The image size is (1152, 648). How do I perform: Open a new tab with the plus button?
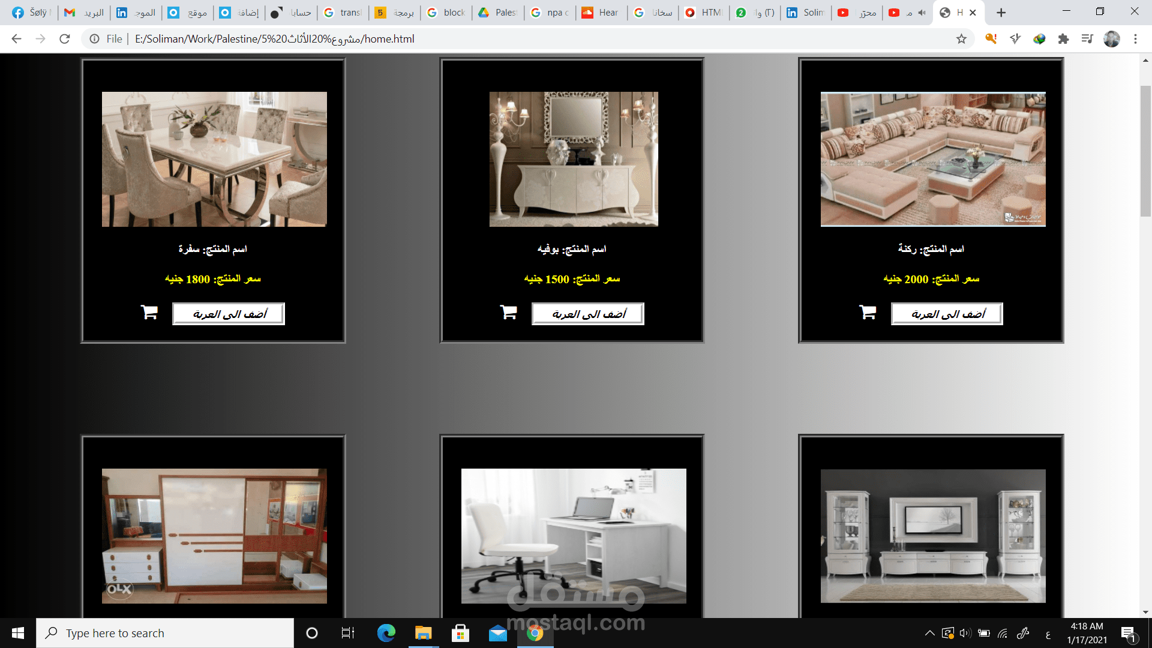click(1001, 13)
